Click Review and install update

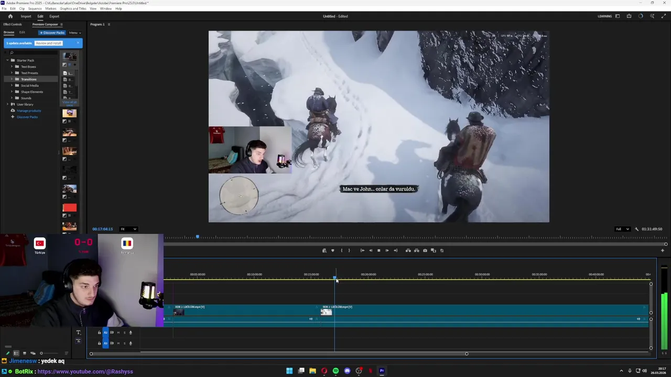pos(49,43)
